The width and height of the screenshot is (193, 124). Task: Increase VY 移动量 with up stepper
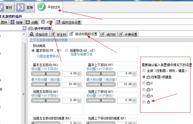(134, 73)
